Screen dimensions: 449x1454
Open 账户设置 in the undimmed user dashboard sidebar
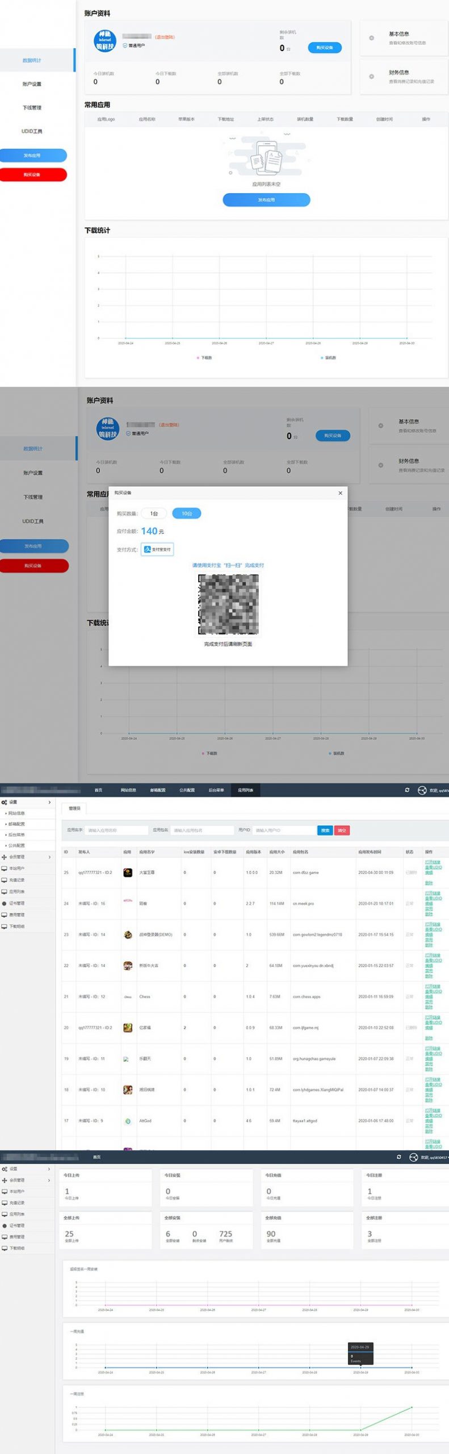32,84
